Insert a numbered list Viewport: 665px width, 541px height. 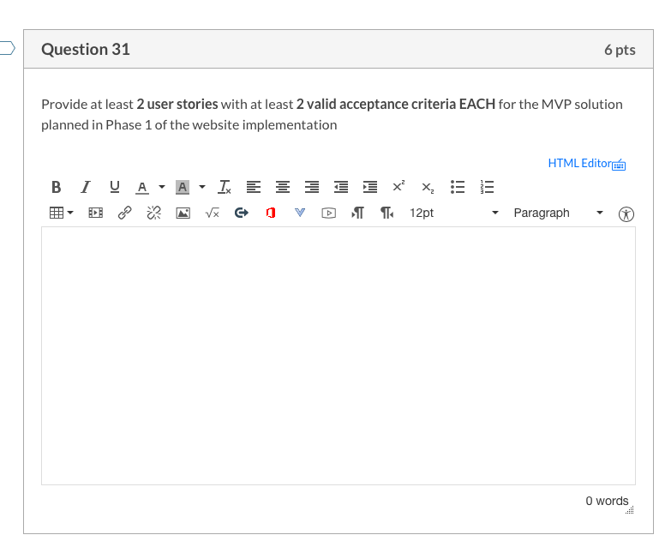coord(487,187)
